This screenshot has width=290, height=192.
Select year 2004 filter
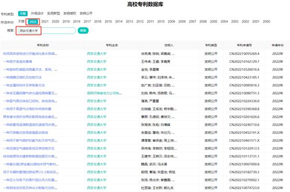tap(224, 21)
